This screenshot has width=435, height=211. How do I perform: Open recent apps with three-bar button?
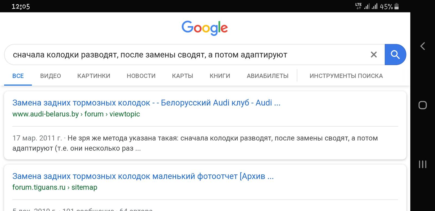point(422,164)
